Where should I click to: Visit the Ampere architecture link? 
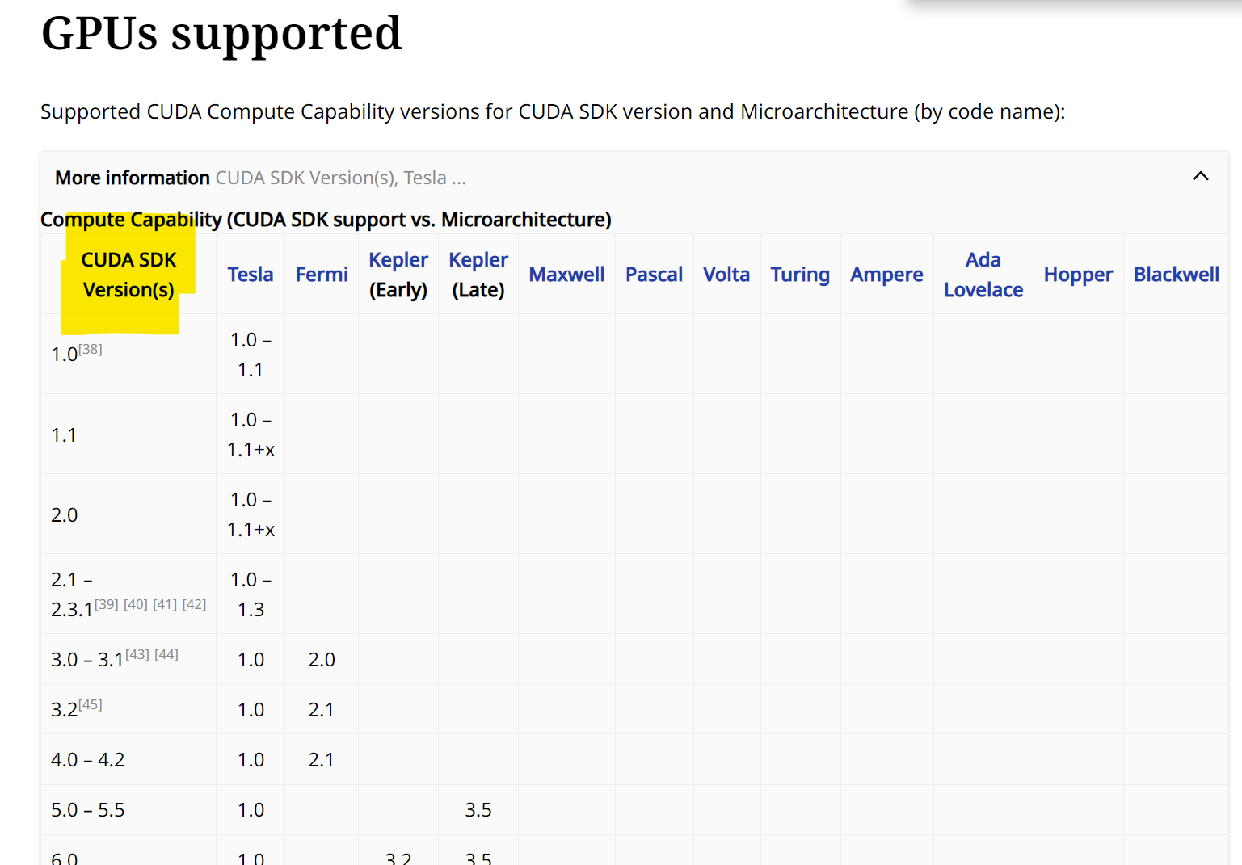click(886, 275)
